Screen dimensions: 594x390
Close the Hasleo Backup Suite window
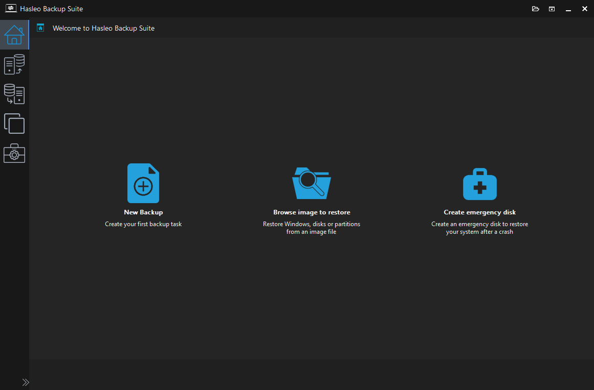coord(584,9)
